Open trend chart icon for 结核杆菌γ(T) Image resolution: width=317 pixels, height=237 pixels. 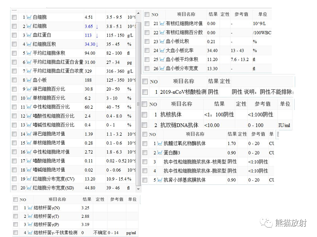30,216
